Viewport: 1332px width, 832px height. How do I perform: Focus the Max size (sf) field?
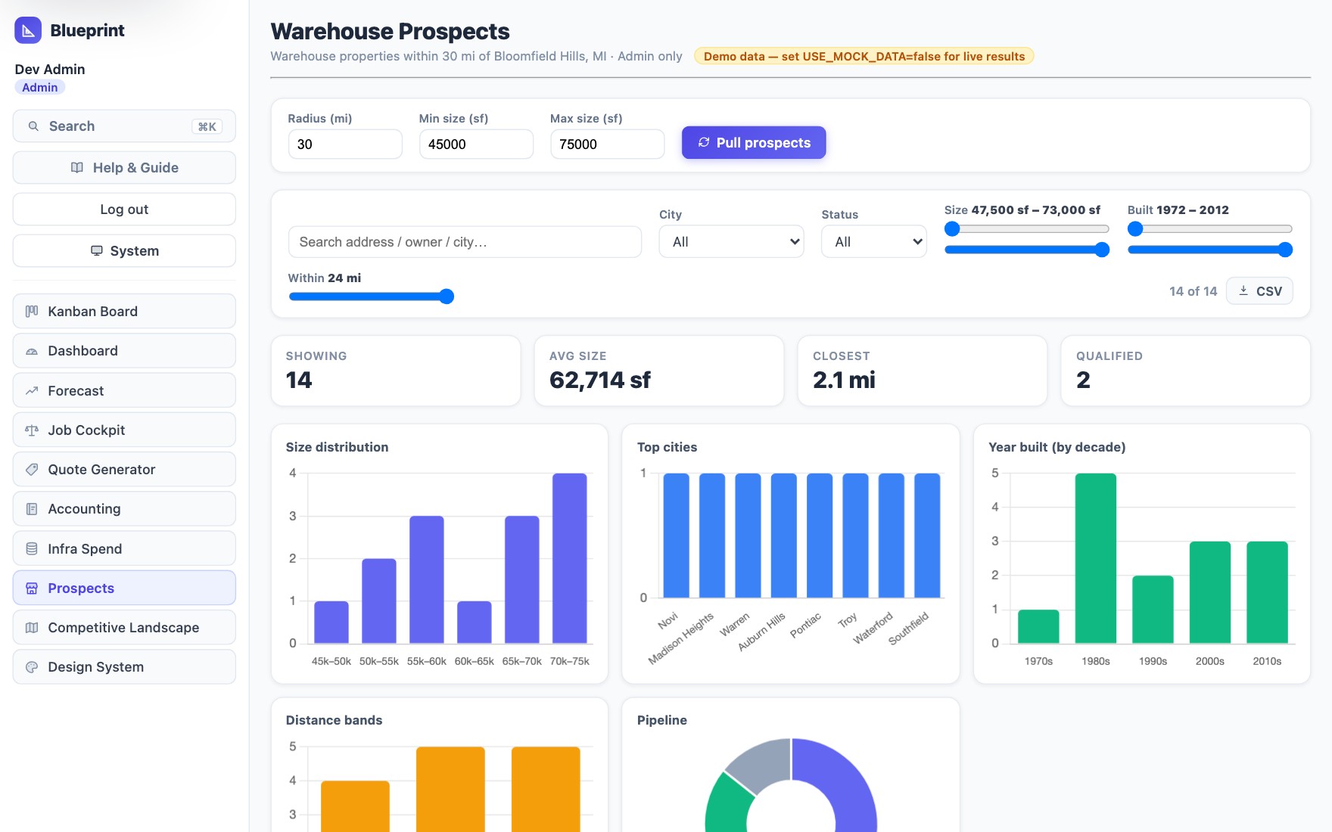tap(607, 144)
